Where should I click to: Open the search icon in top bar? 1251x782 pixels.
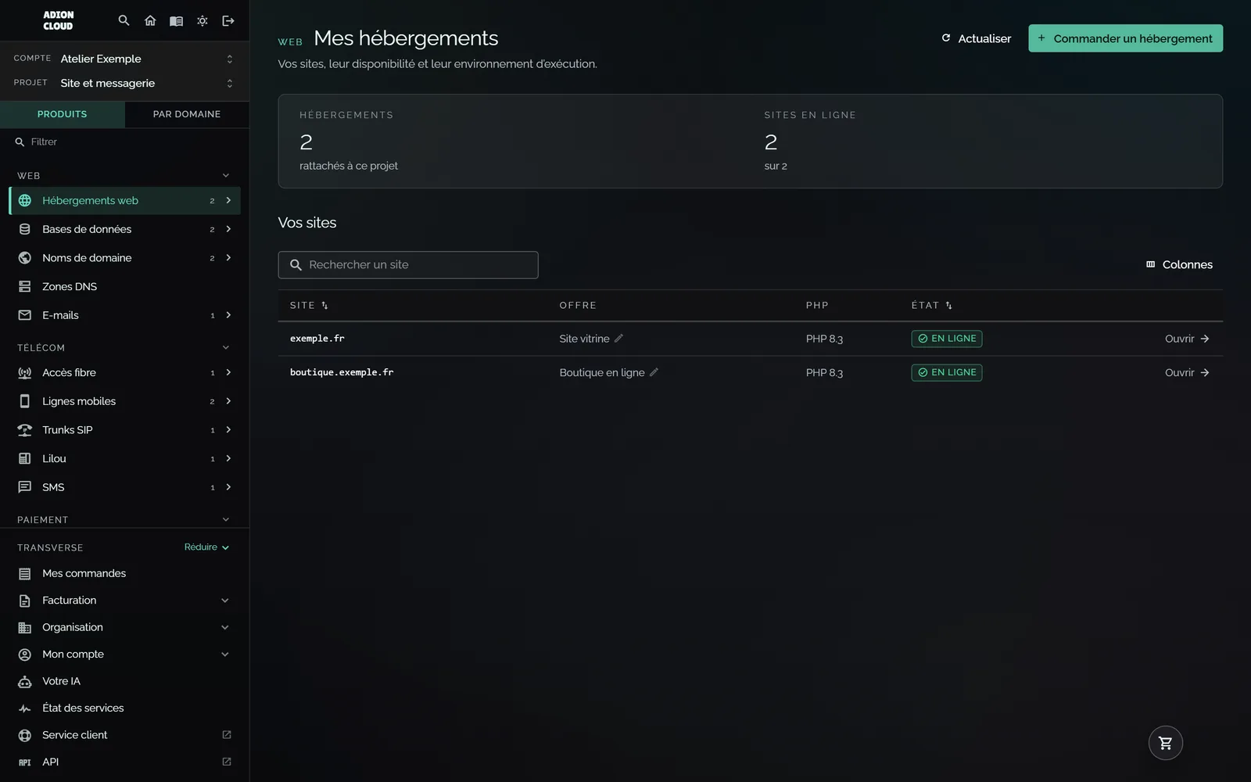click(124, 20)
